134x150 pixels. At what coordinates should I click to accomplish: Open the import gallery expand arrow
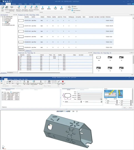point(66,10)
